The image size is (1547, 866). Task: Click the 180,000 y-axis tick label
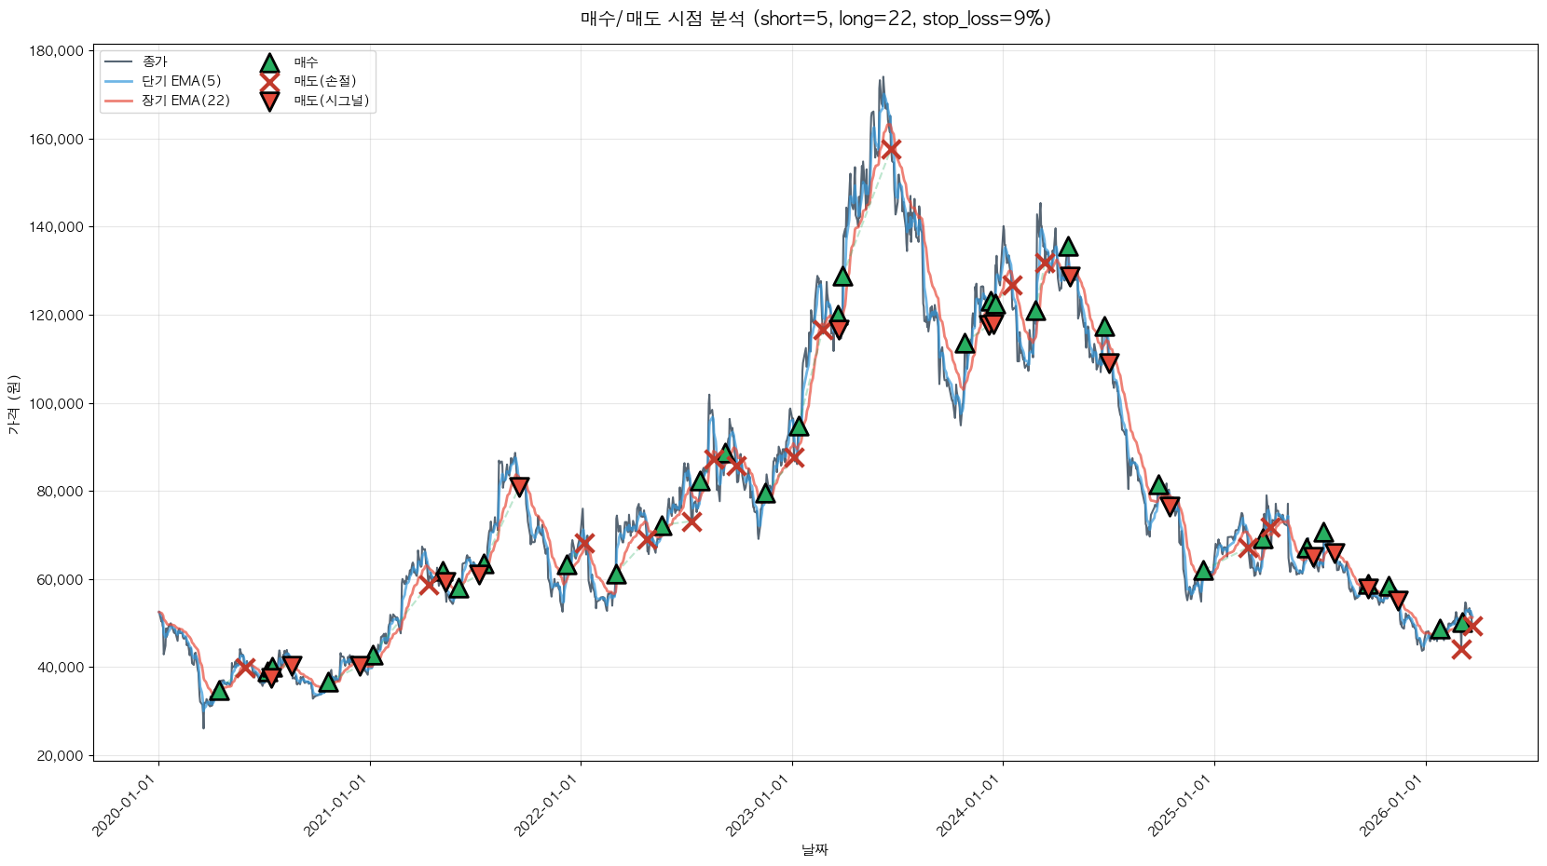coord(58,51)
